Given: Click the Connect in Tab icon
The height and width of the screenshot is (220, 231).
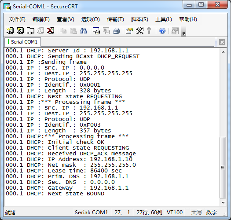Looking at the screenshot, I should tap(30, 31).
